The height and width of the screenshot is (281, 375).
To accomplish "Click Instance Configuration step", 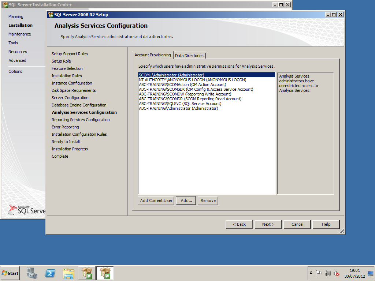I will (x=72, y=83).
